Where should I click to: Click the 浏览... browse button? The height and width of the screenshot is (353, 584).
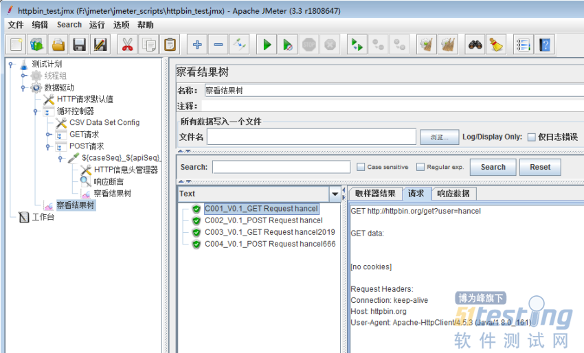point(439,137)
